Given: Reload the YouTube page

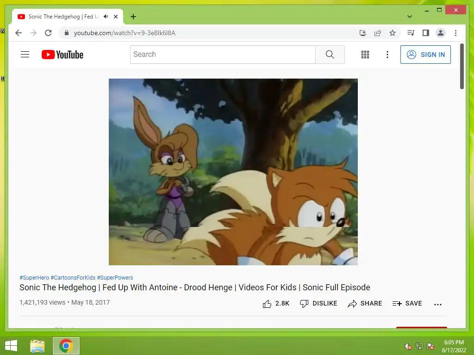Looking at the screenshot, I should point(48,33).
